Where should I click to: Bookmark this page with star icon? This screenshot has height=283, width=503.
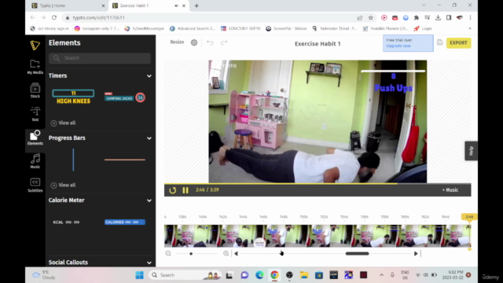pos(370,17)
